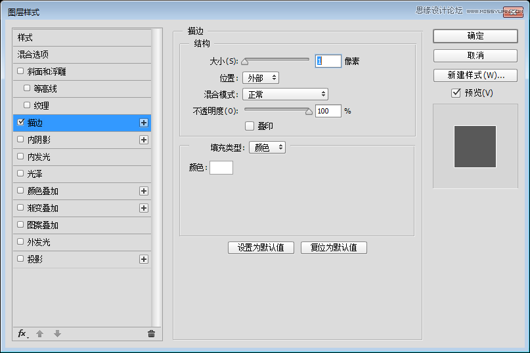Click the 大小 pixel size input field
This screenshot has width=530, height=353.
[328, 61]
